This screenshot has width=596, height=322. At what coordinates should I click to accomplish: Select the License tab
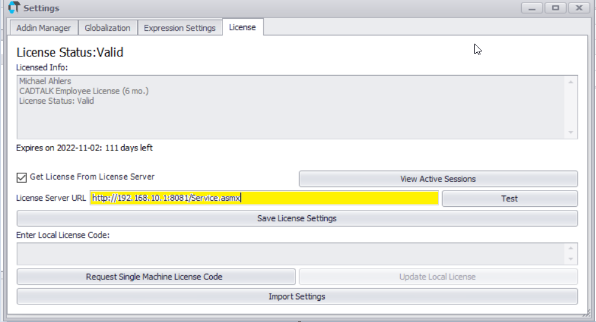pyautogui.click(x=243, y=27)
